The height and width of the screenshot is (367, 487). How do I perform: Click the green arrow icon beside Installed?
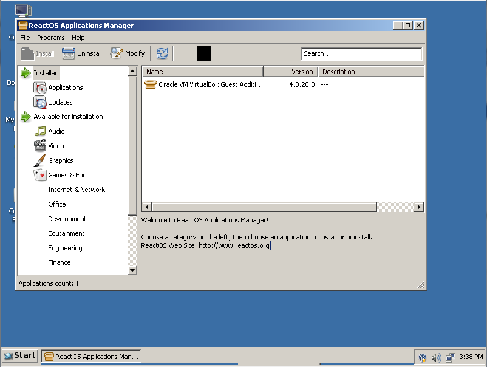click(26, 73)
